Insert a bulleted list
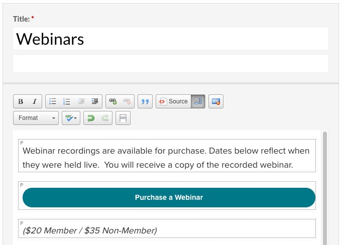The image size is (343, 245). click(53, 101)
